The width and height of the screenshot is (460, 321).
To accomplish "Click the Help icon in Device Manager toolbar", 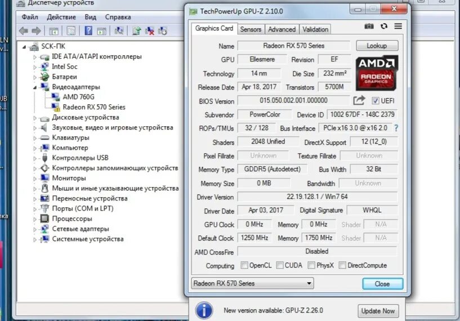I will [88, 30].
